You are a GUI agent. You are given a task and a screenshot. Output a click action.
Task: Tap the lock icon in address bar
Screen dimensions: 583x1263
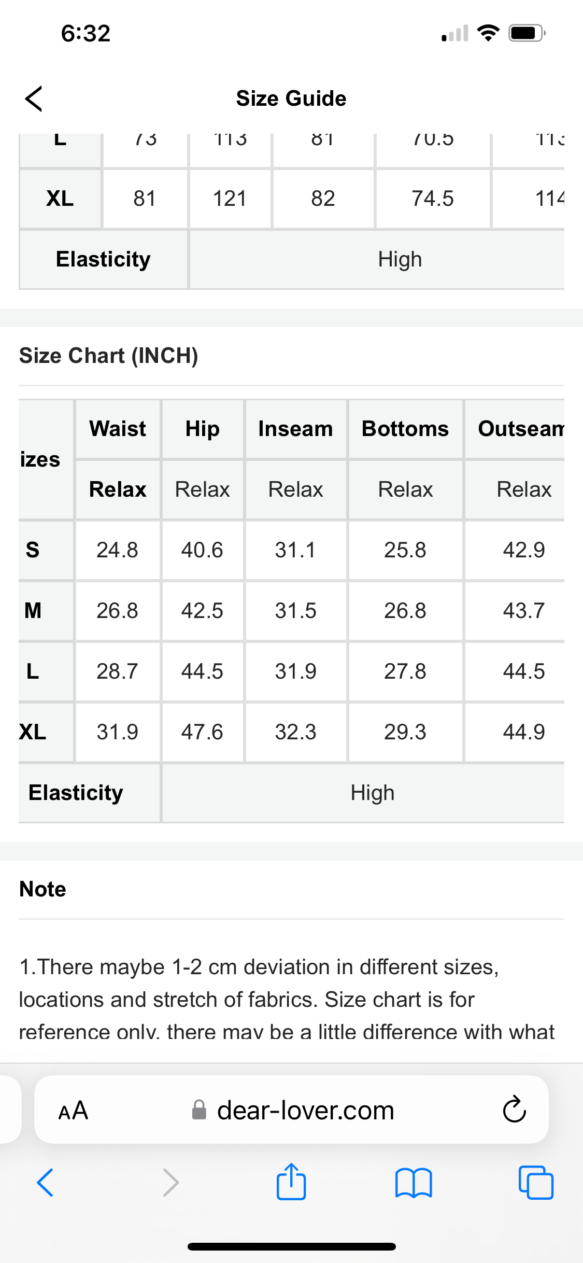pos(199,1111)
